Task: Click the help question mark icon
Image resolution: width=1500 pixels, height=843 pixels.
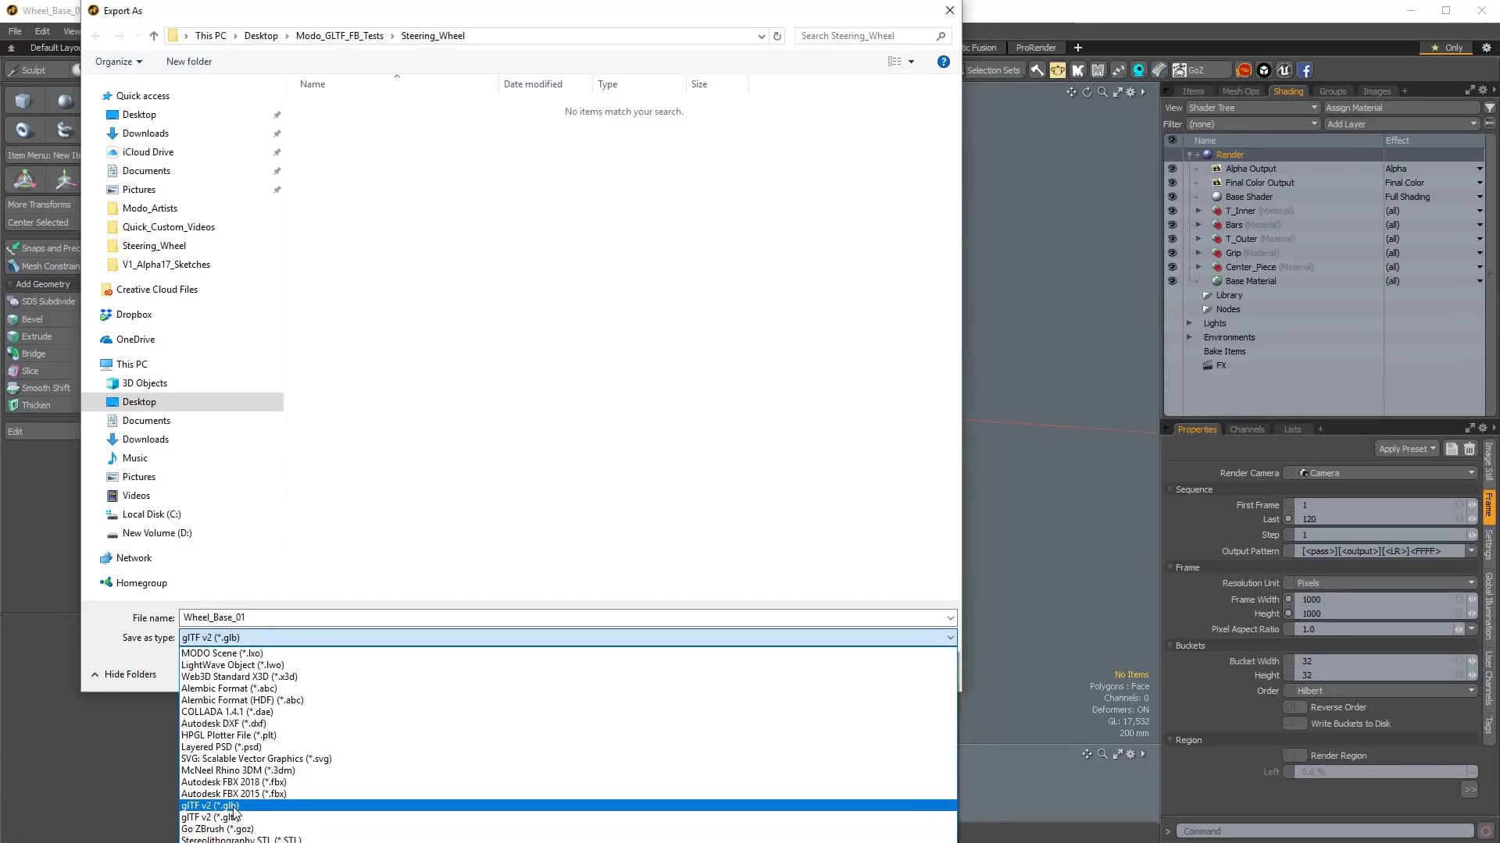Action: coord(944,62)
